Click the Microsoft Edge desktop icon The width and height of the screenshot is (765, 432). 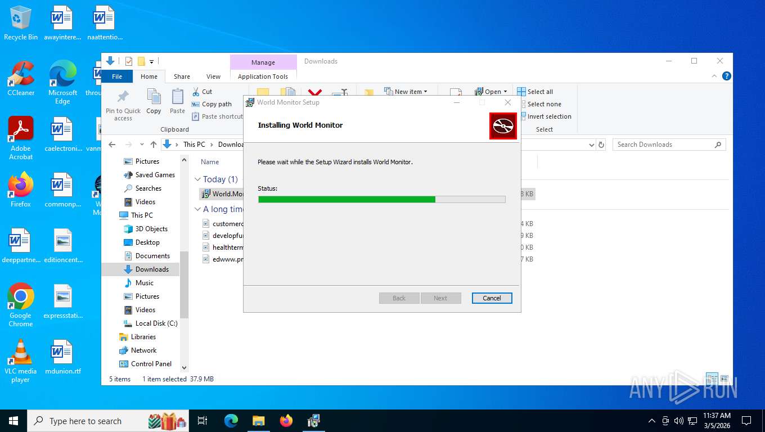[x=62, y=83]
